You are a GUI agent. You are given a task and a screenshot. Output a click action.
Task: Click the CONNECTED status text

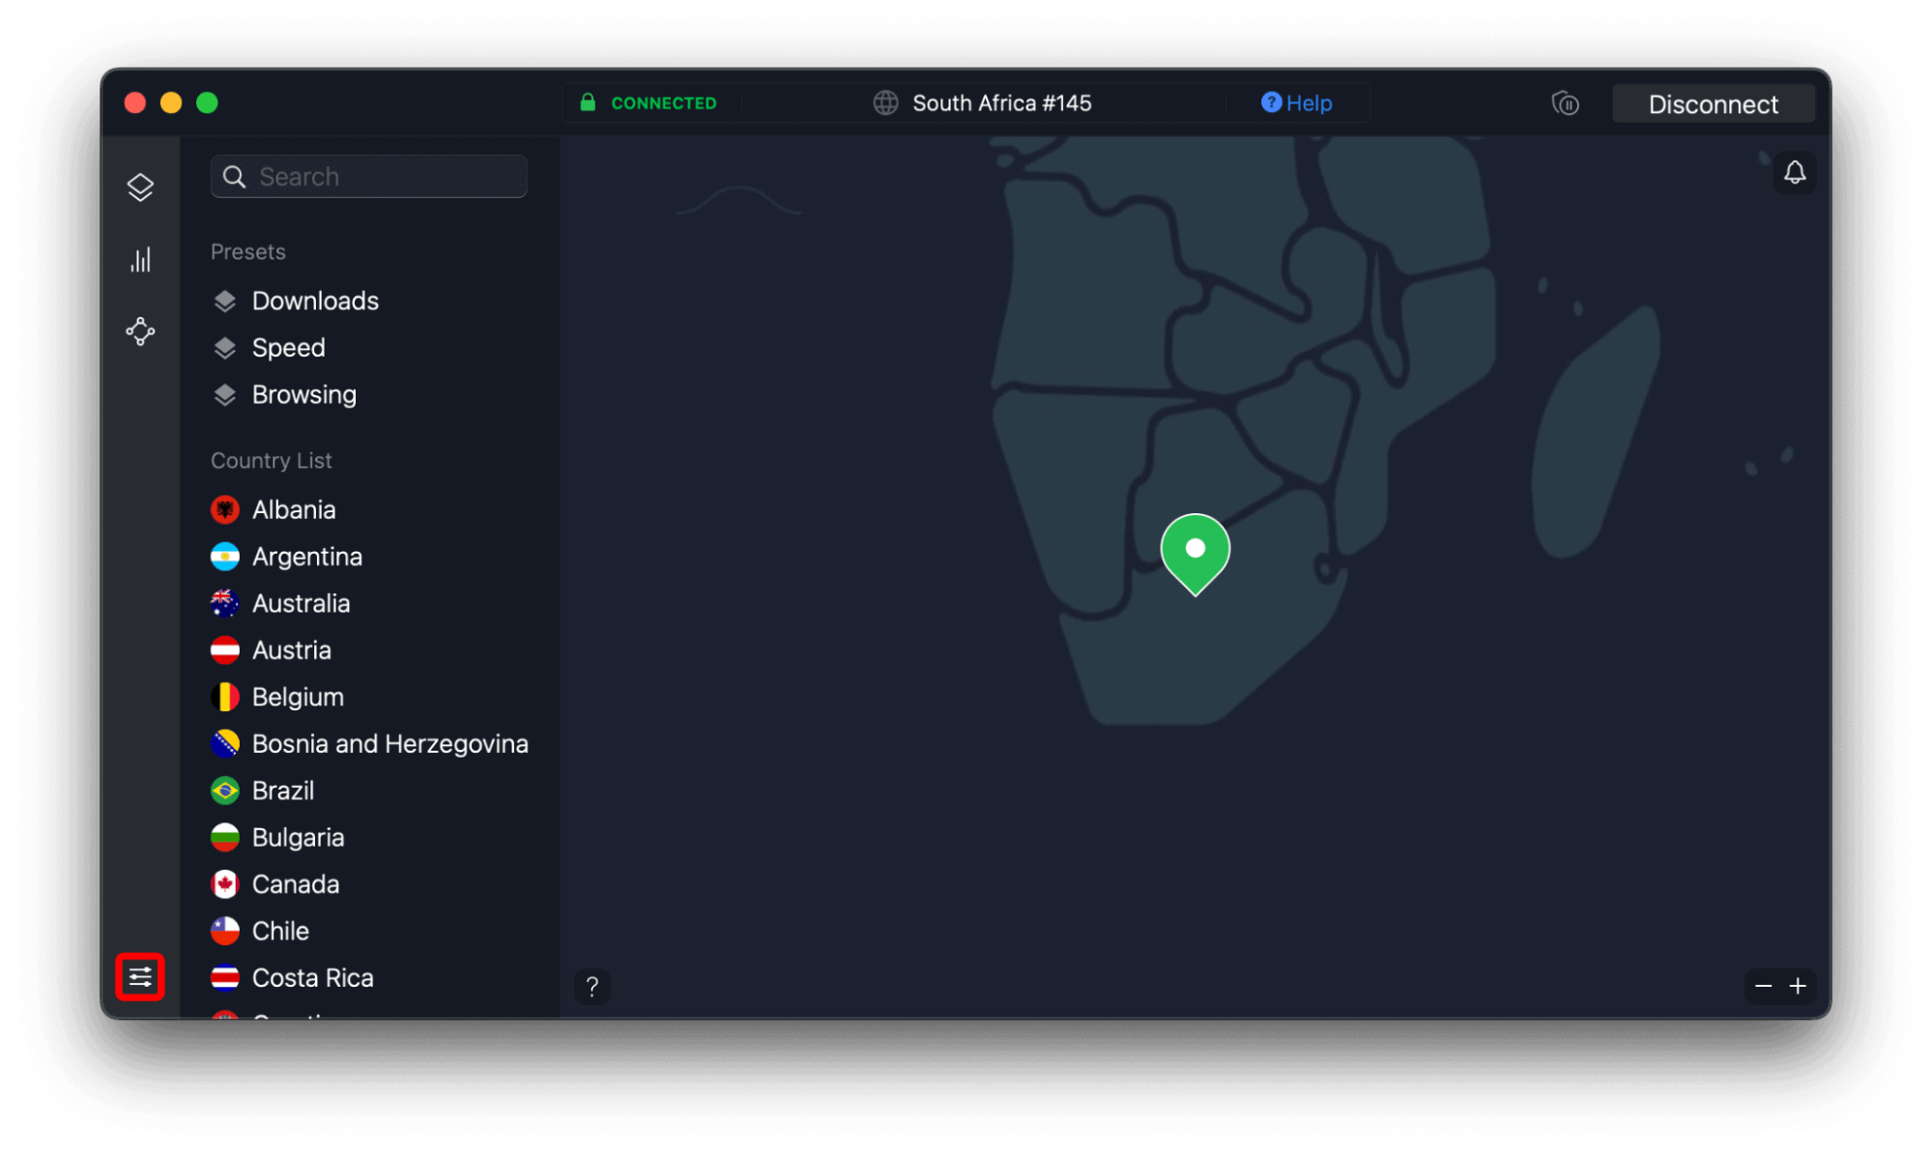664,103
